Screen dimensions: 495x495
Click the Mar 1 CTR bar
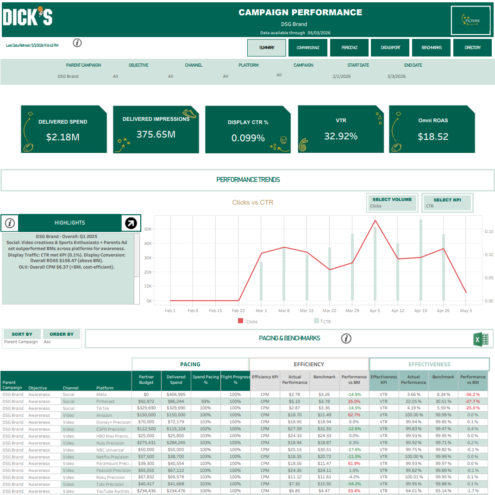(x=261, y=281)
